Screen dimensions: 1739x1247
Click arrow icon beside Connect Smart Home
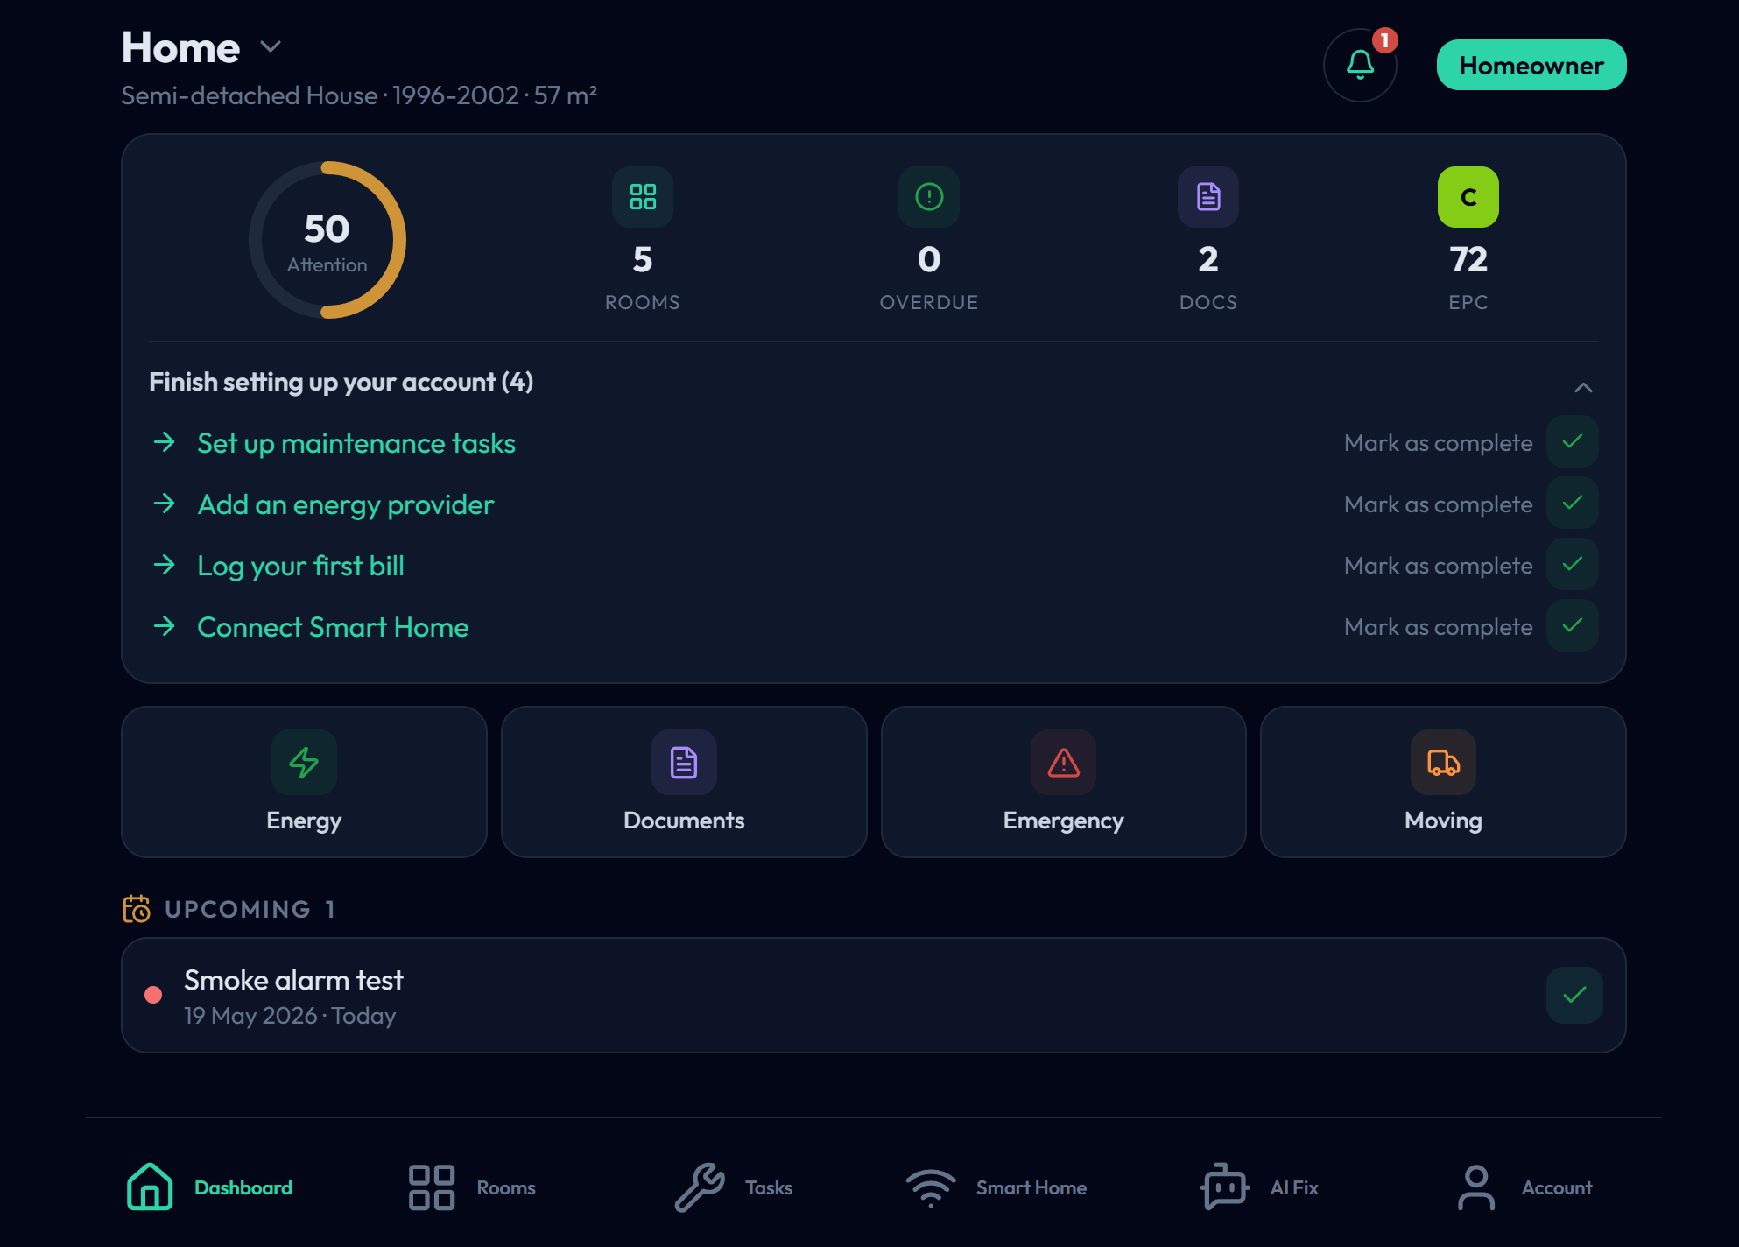point(165,626)
